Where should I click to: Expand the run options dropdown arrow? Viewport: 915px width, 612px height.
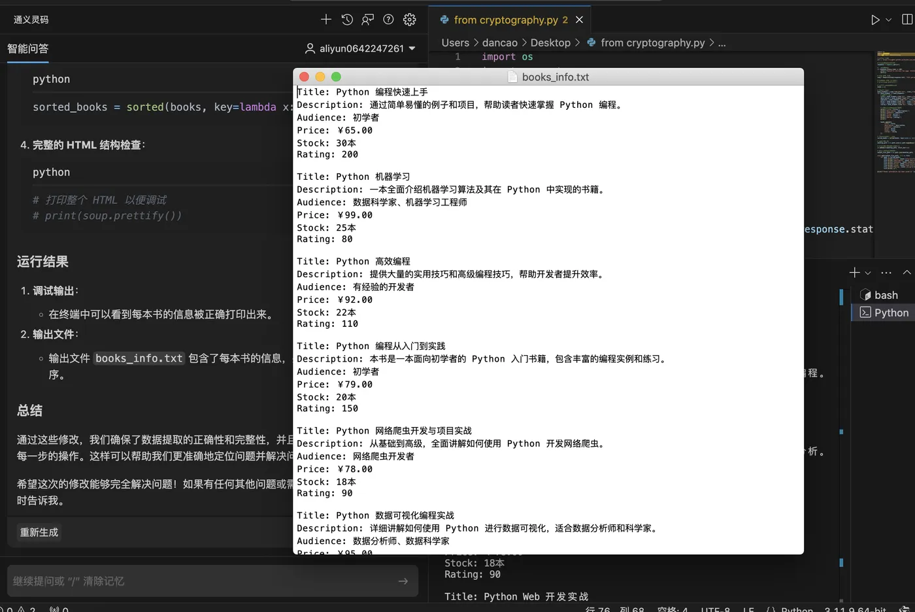click(888, 20)
